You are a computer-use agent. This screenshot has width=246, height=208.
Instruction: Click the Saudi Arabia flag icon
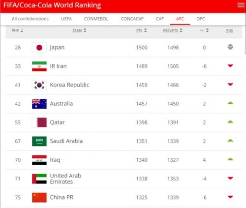(39, 141)
